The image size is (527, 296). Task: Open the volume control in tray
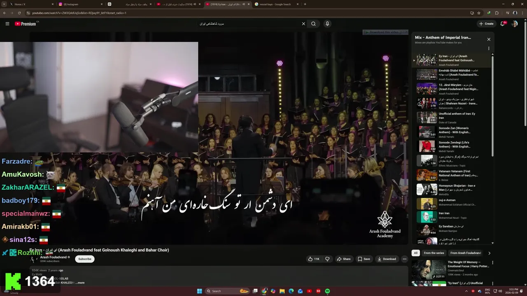(x=500, y=291)
